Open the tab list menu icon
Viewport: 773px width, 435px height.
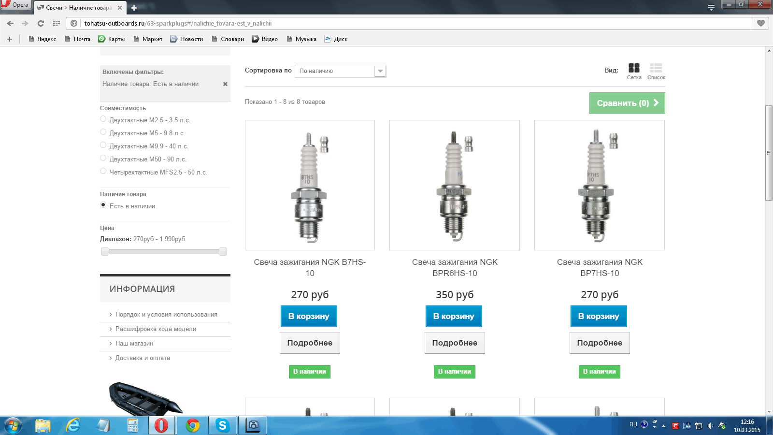click(711, 7)
